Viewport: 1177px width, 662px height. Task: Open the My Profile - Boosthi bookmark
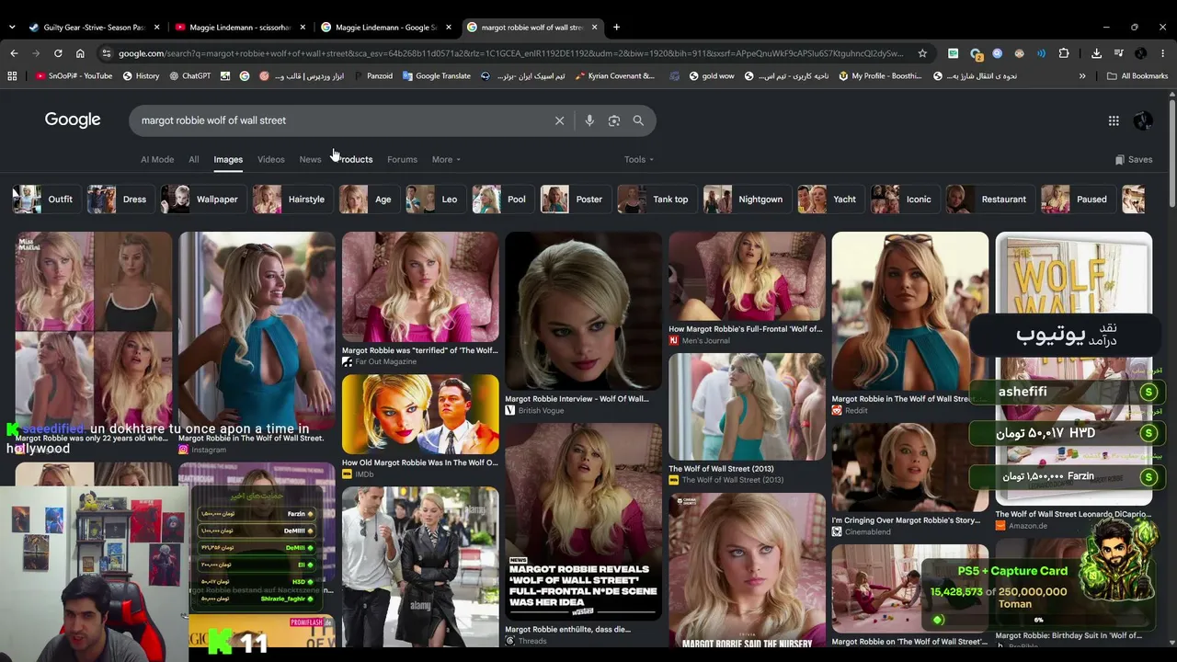click(880, 76)
